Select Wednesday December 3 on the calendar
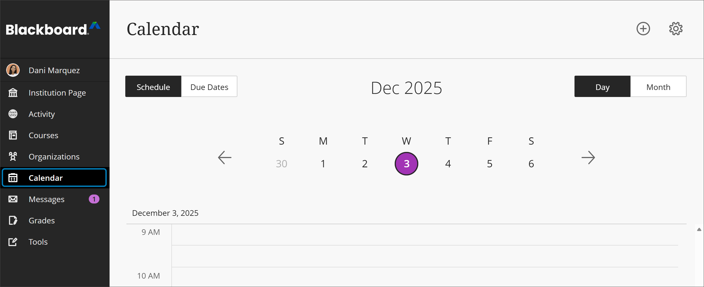 pyautogui.click(x=406, y=163)
